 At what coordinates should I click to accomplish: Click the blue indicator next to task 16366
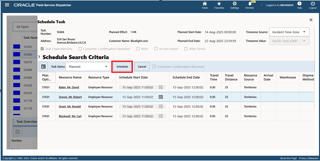(17, 54)
